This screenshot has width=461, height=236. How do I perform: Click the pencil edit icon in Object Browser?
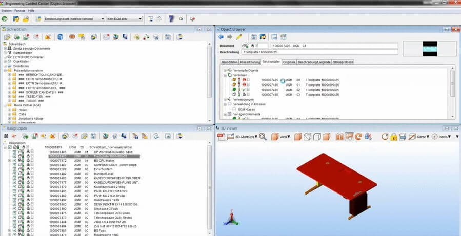(239, 37)
